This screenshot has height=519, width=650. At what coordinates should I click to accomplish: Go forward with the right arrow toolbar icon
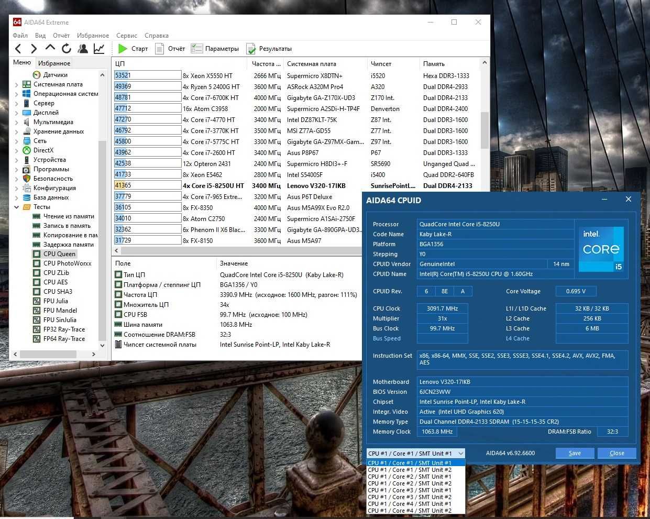click(x=34, y=49)
